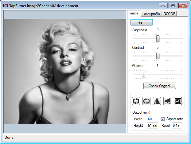Viewport: 191px width, 144px height.
Task: Click the Resol input field
Action: coord(177,126)
